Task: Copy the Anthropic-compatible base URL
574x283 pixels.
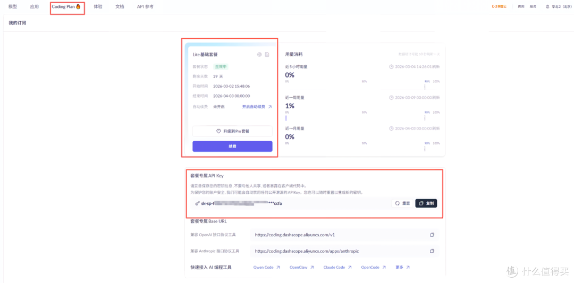Action: [x=432, y=251]
